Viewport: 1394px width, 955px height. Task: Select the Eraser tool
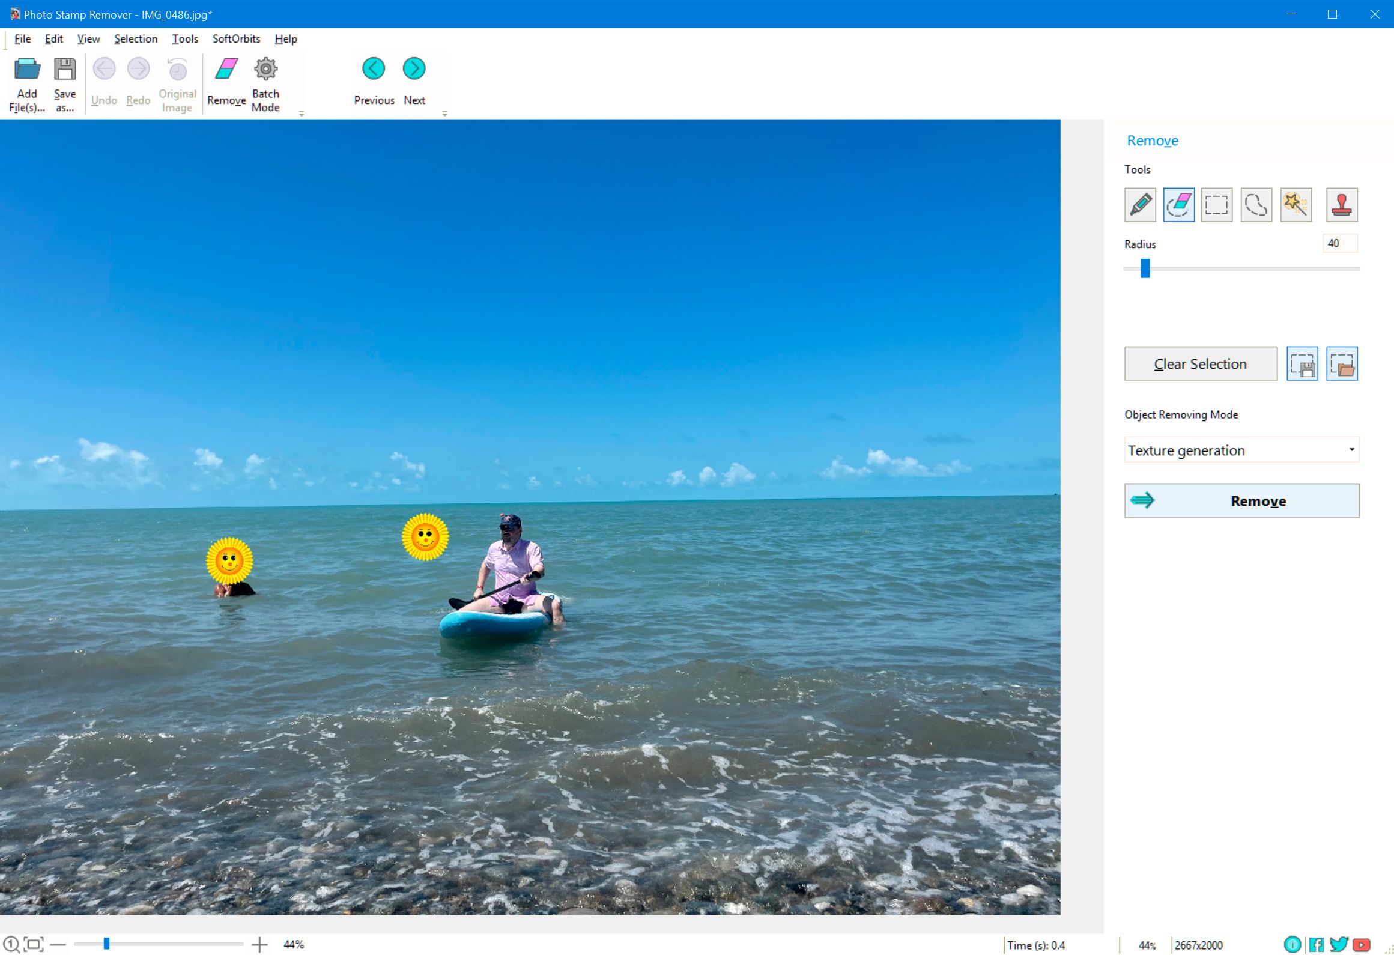[1179, 204]
